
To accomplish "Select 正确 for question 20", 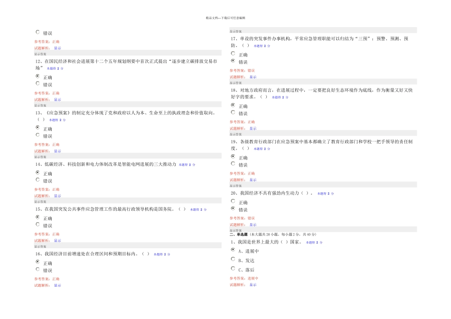I will (x=233, y=201).
